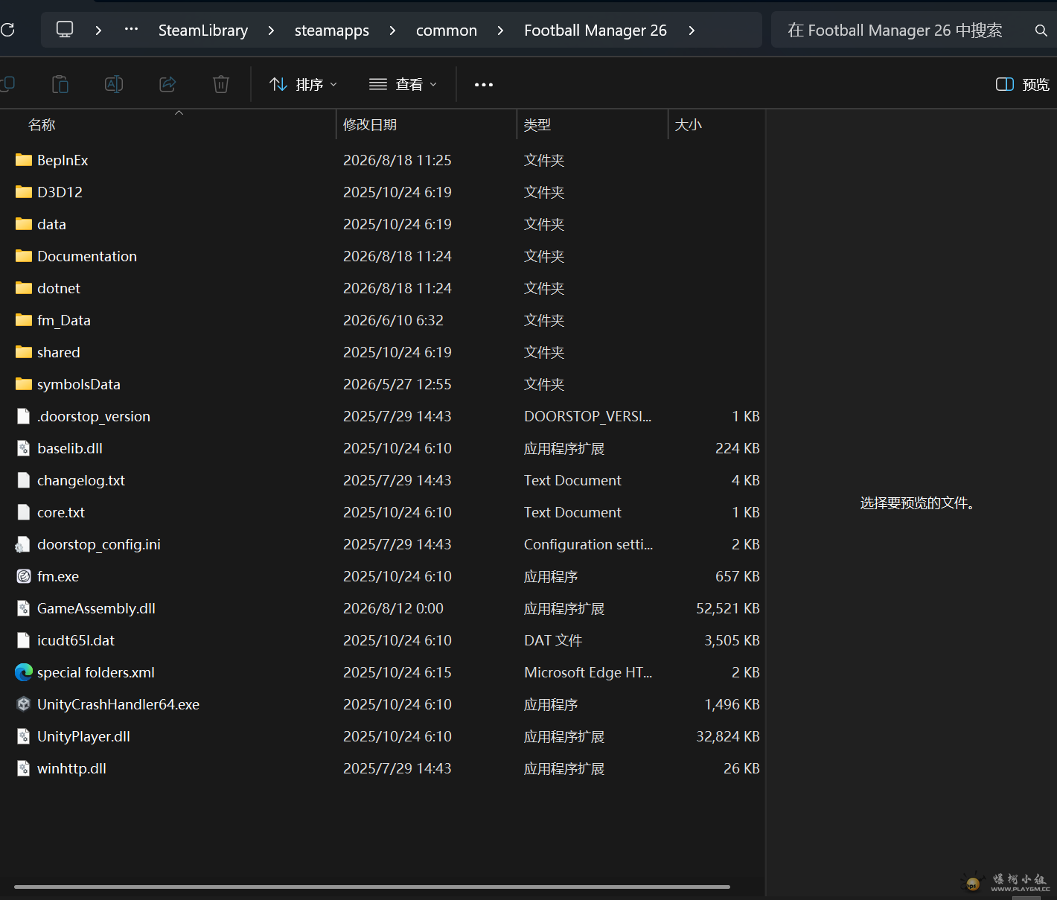Click the 52,521 KB size cell
Viewport: 1057px width, 900px height.
pyautogui.click(x=728, y=608)
